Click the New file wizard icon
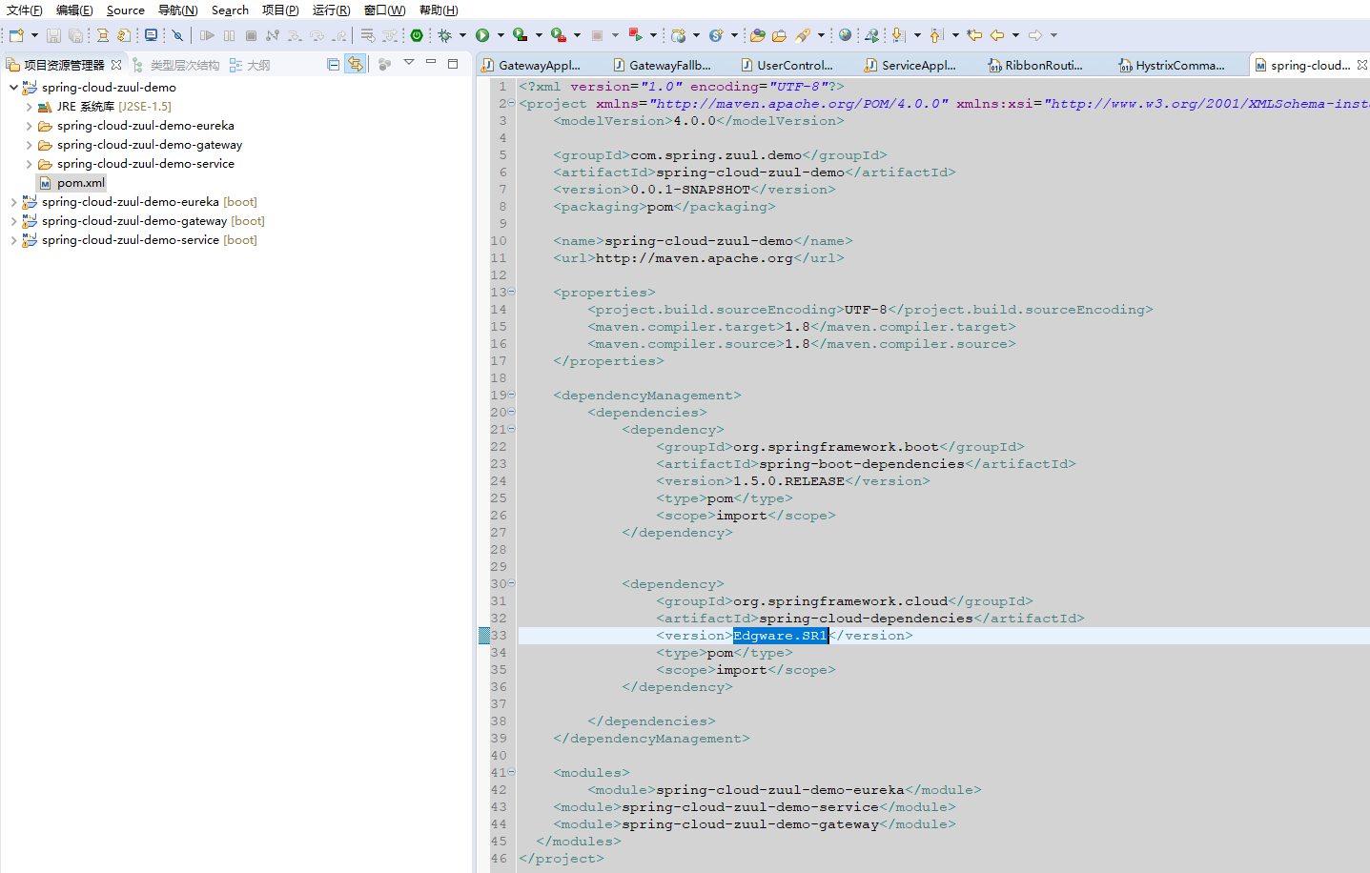The height and width of the screenshot is (873, 1370). pyautogui.click(x=16, y=35)
